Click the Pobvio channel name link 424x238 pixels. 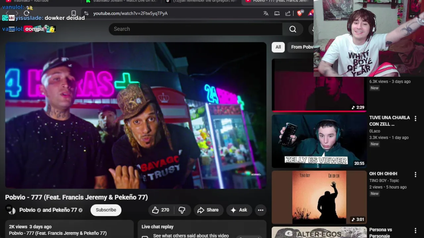27,210
